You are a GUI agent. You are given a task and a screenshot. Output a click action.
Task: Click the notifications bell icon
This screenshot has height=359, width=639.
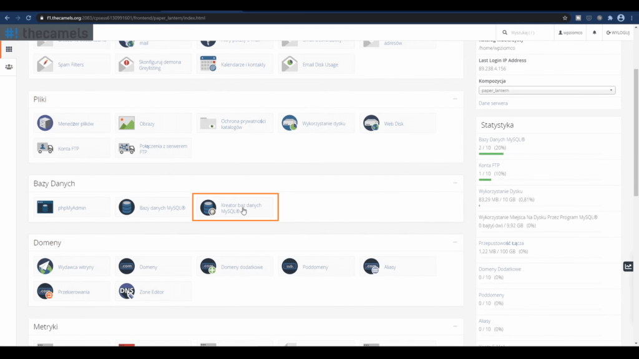(594, 32)
